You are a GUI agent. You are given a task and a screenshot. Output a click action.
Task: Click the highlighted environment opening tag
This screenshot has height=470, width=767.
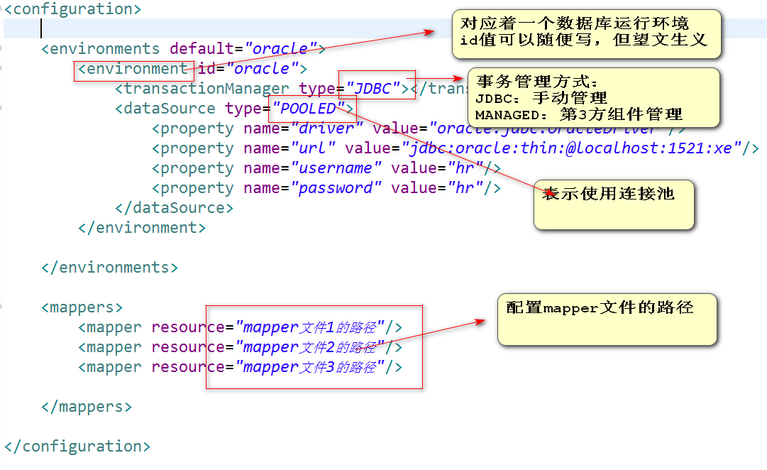[x=133, y=69]
